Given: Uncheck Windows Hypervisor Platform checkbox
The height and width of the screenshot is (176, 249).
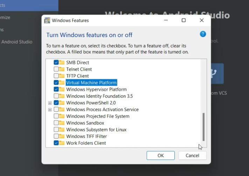Looking at the screenshot, I should (56, 89).
